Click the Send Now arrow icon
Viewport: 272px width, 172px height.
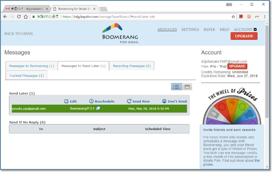tap(129, 101)
